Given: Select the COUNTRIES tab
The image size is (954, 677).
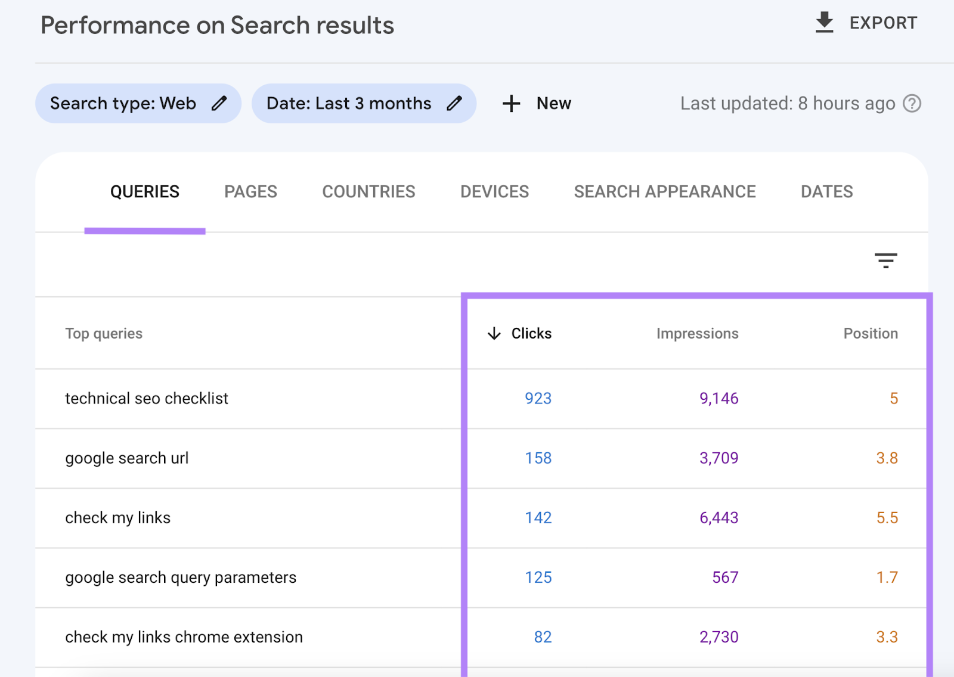Looking at the screenshot, I should [x=368, y=191].
